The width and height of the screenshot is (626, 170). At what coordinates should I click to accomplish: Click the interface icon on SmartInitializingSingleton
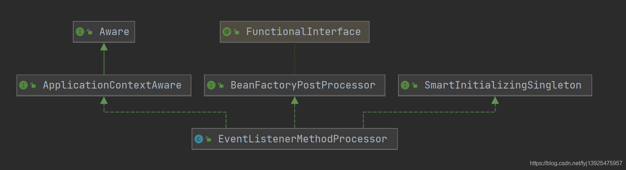tap(405, 85)
